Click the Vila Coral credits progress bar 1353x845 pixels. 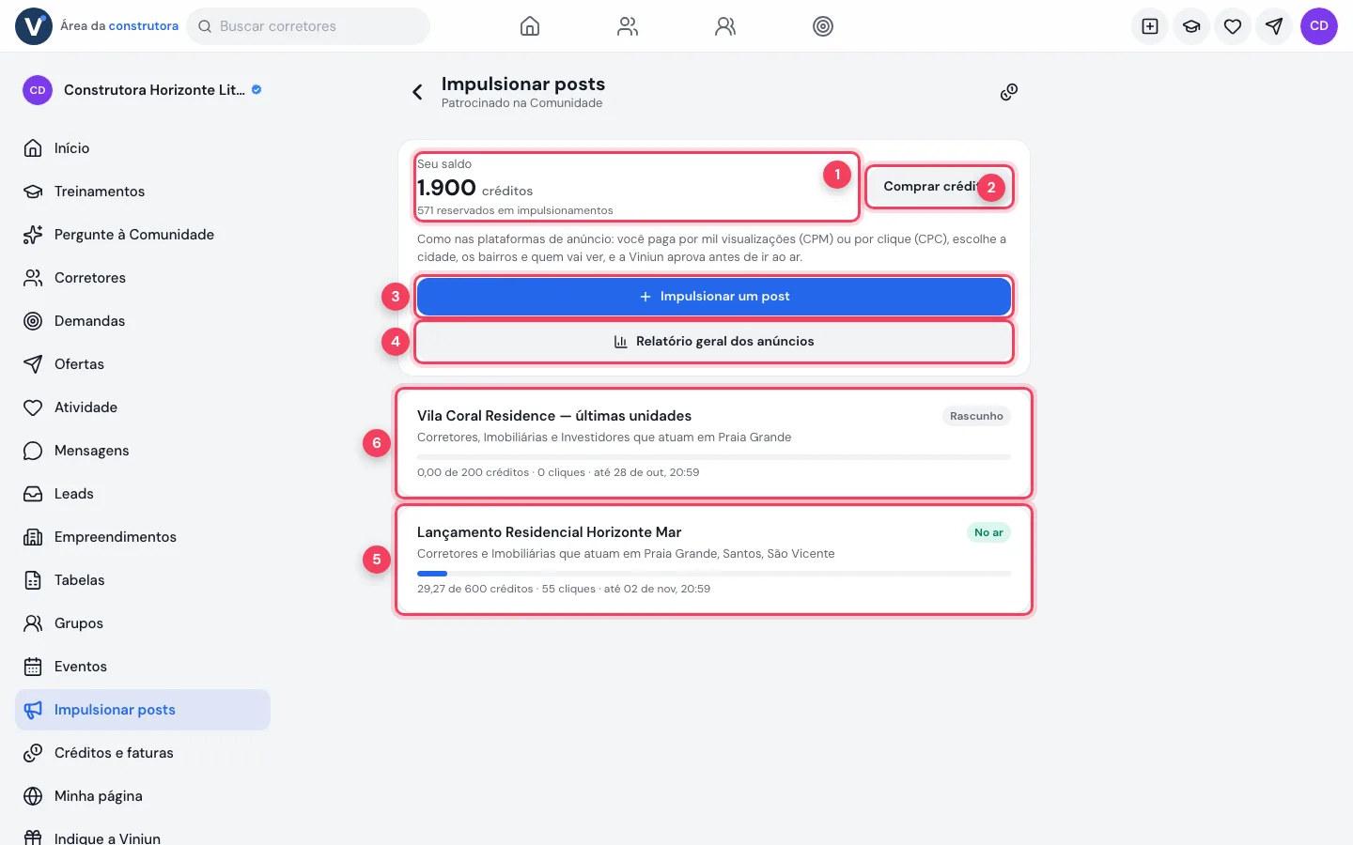[714, 456]
